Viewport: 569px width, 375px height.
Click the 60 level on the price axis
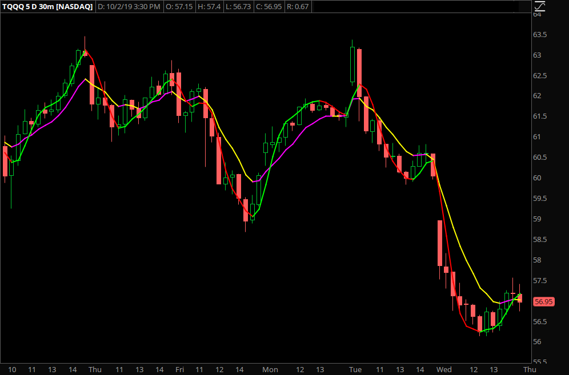(x=537, y=178)
